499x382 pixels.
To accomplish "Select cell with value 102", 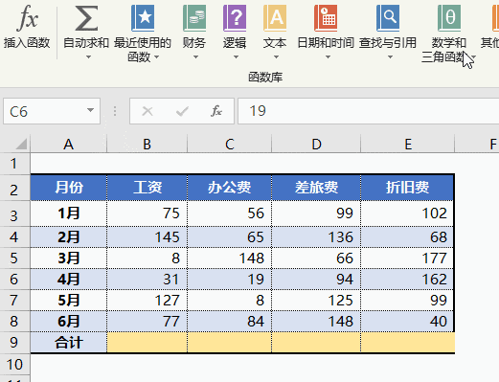I will point(407,213).
